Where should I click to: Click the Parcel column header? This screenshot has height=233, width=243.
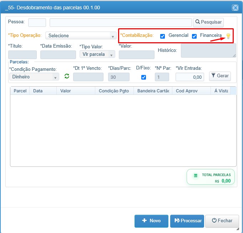tap(20, 91)
